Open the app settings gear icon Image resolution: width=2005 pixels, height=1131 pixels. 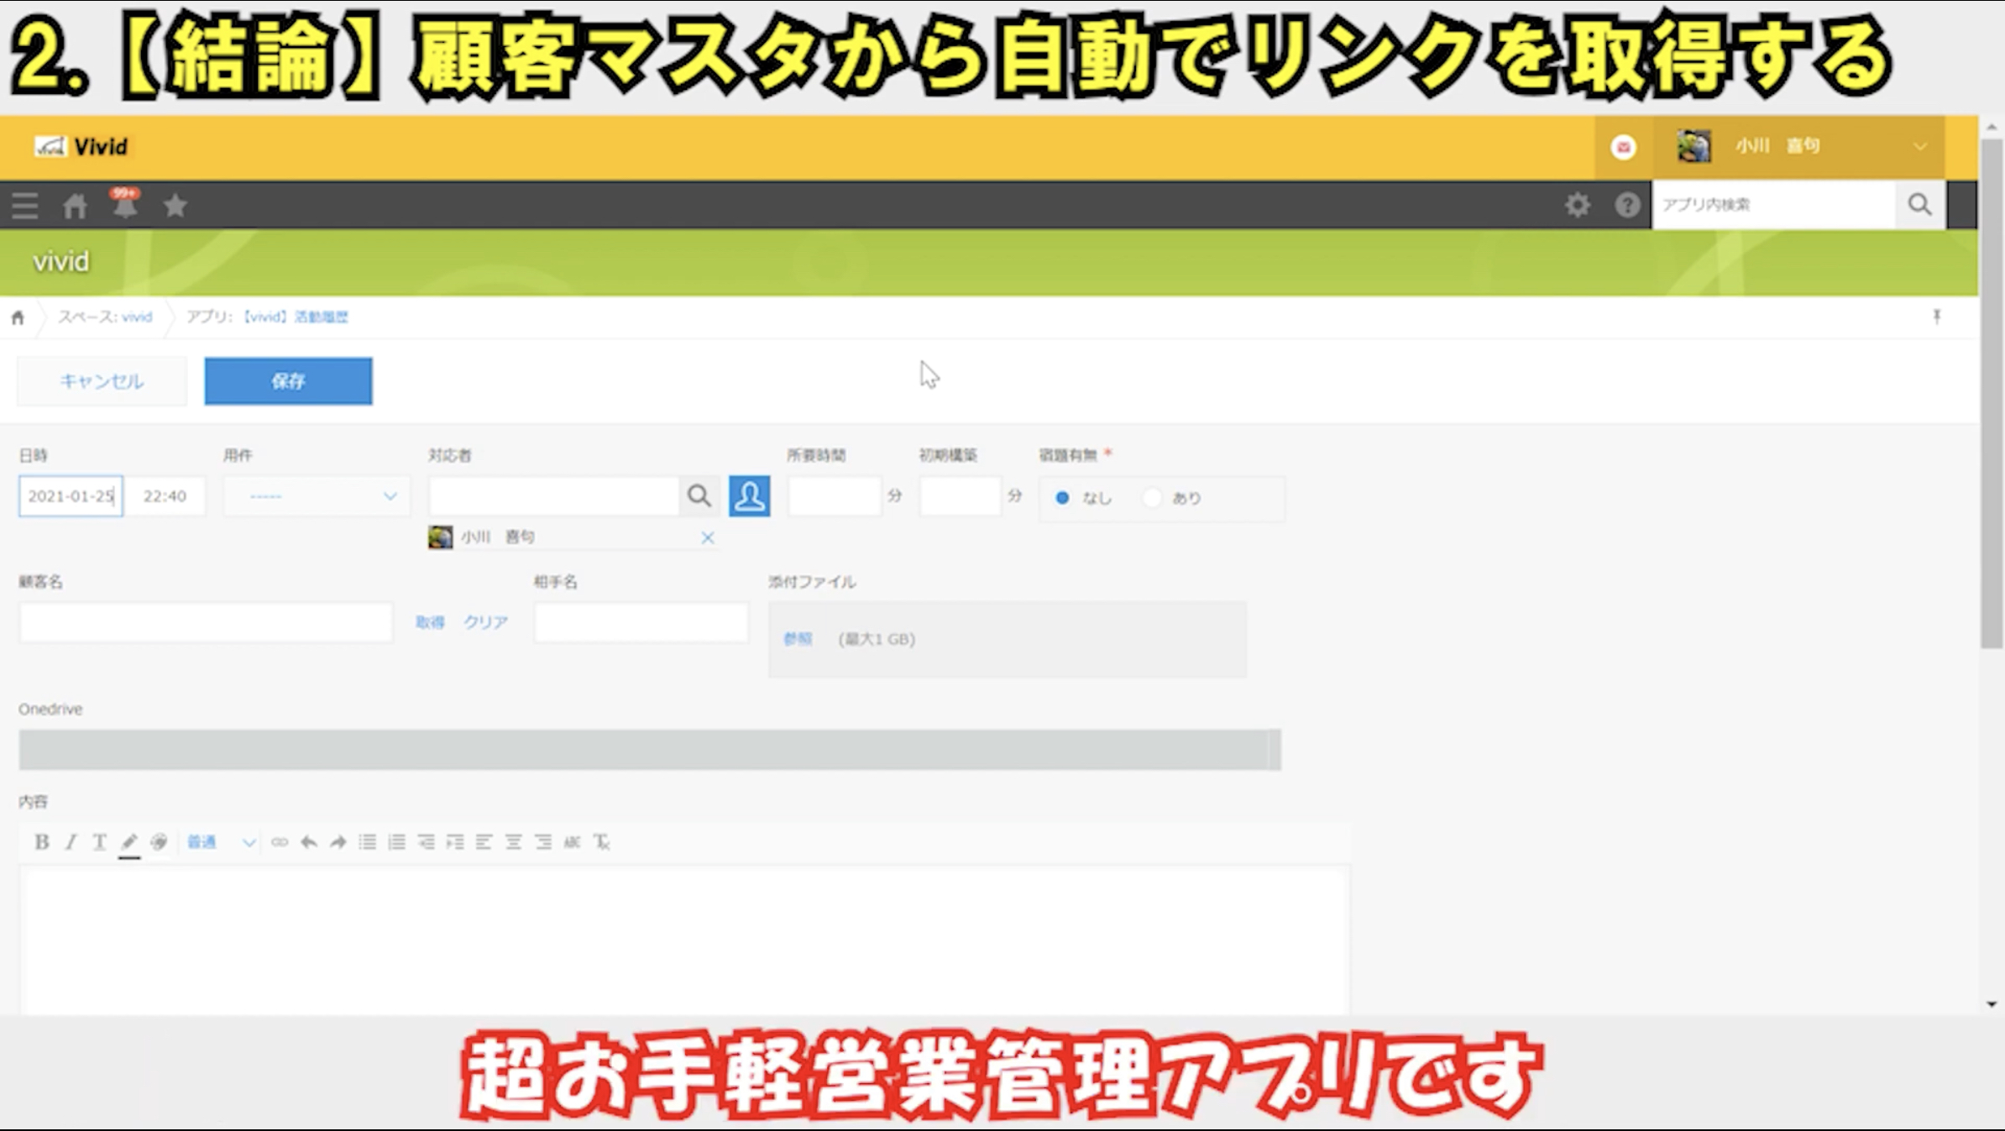(1577, 205)
